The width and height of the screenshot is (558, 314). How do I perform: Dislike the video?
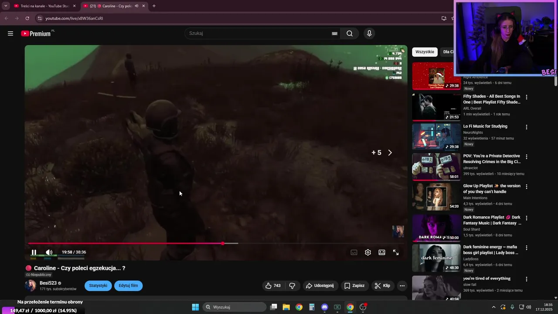pos(292,286)
